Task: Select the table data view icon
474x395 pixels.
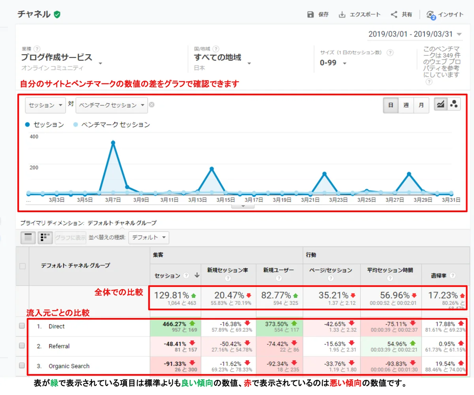Action: pyautogui.click(x=28, y=237)
